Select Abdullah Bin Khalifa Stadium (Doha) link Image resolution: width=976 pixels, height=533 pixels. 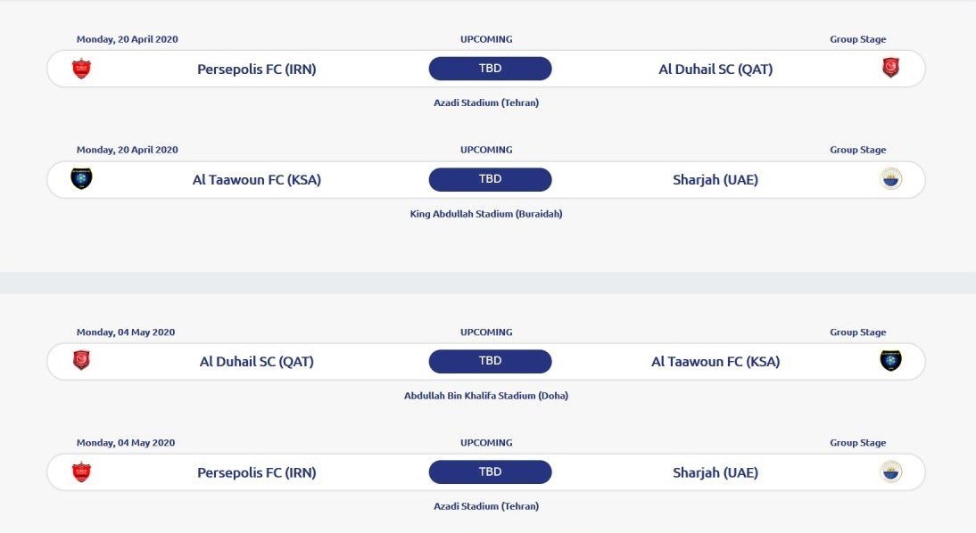click(x=488, y=395)
